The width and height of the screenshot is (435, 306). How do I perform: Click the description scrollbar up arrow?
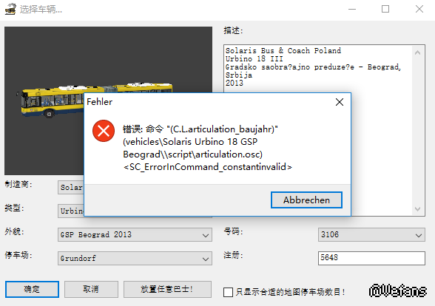tap(417, 52)
